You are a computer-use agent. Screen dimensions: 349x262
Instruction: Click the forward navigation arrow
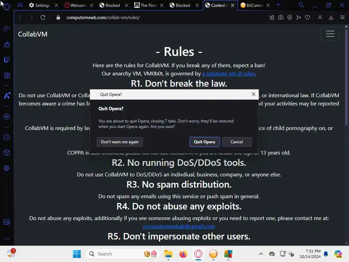[31, 17]
